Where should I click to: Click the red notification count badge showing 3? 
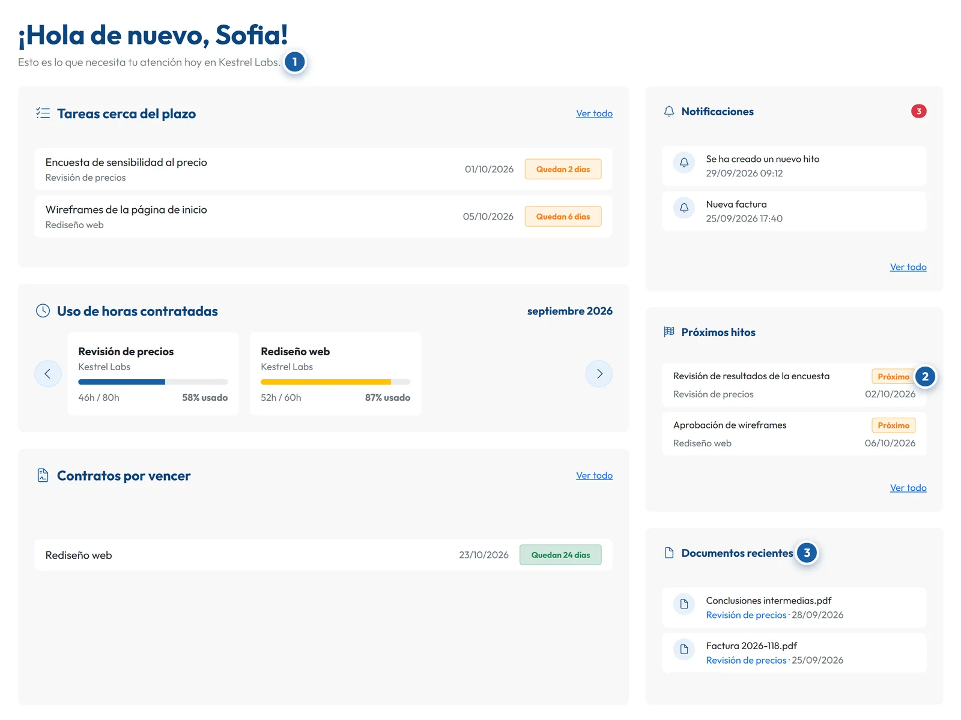tap(918, 111)
